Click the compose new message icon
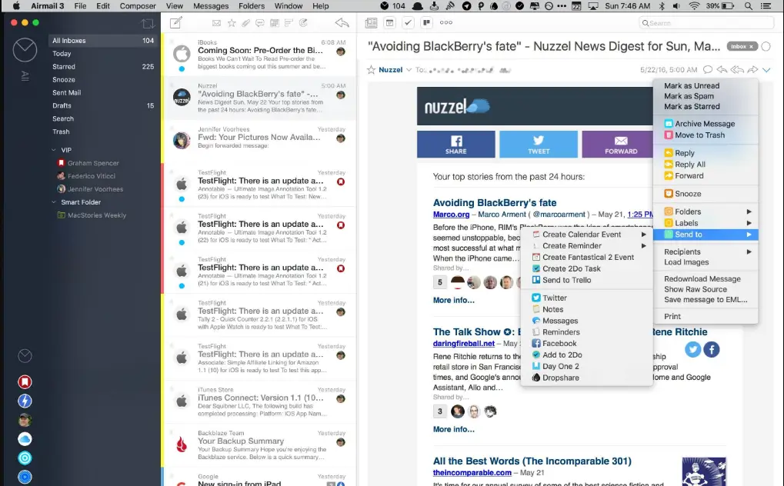The width and height of the screenshot is (784, 486). [x=176, y=22]
